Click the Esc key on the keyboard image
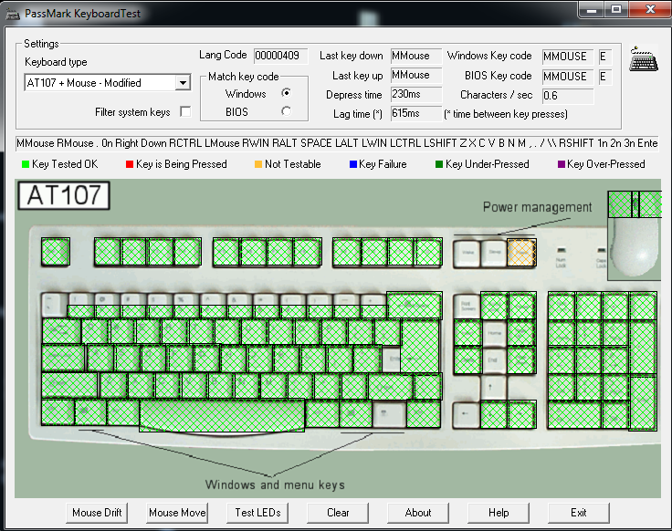 (x=56, y=252)
